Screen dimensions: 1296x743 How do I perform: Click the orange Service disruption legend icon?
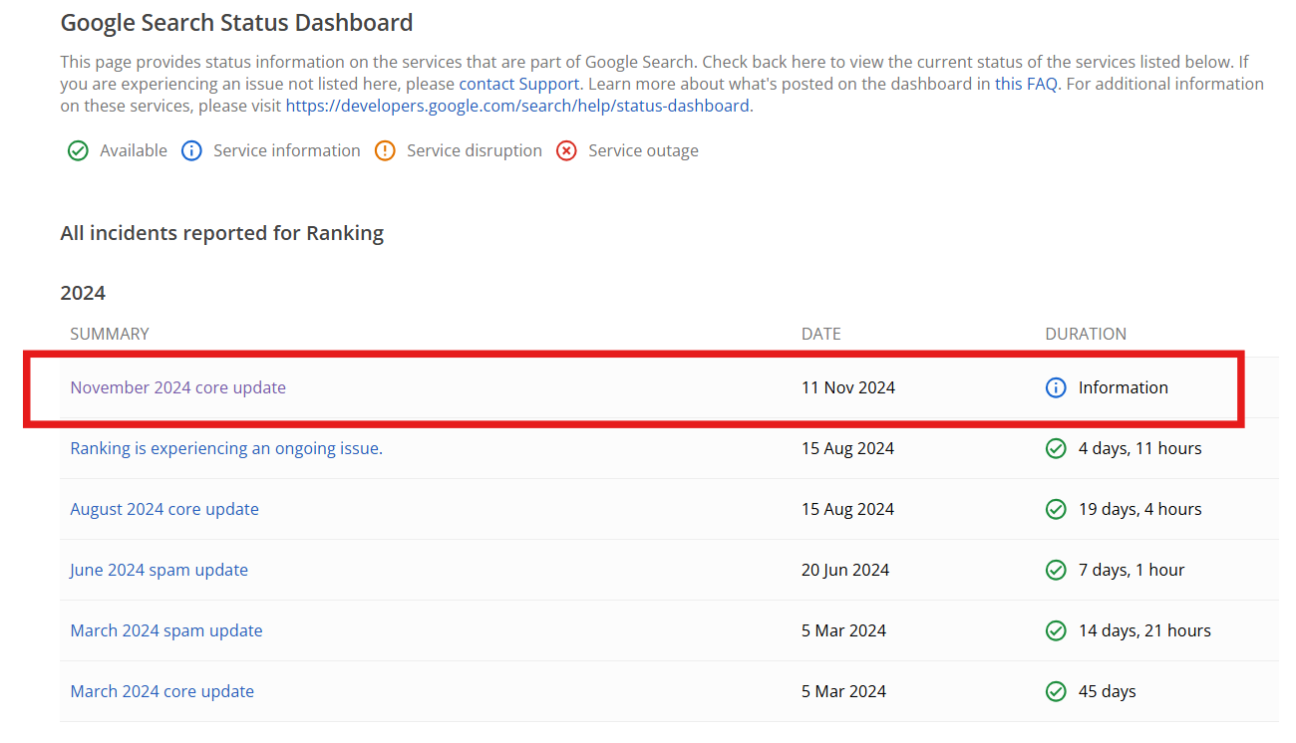[x=385, y=150]
